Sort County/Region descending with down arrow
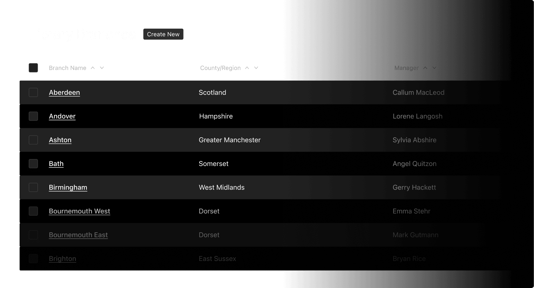 click(x=256, y=68)
